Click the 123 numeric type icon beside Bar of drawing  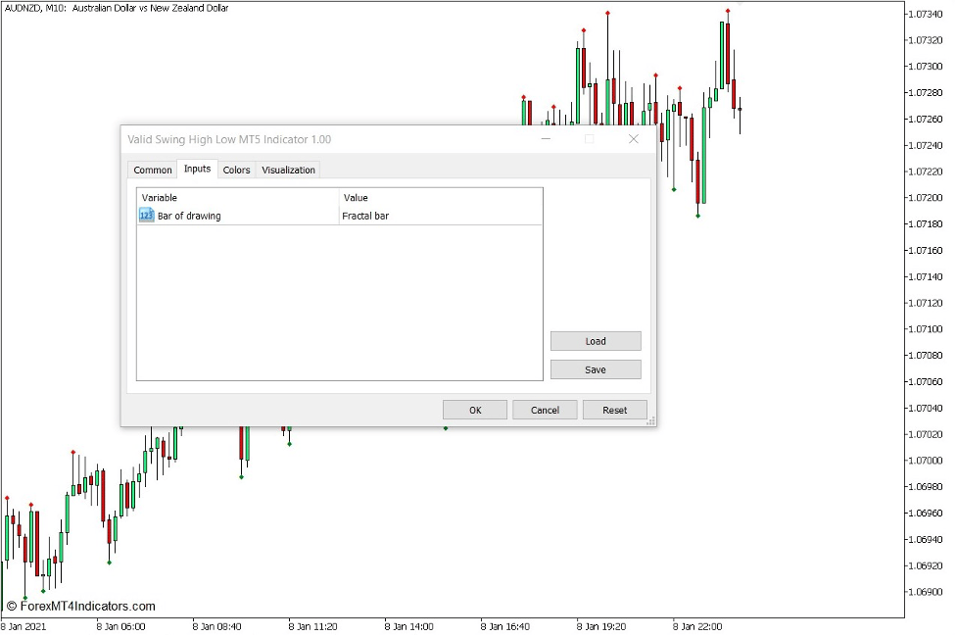(144, 216)
